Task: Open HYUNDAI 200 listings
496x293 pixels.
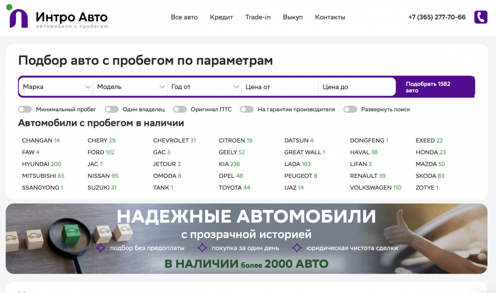Action: pos(41,164)
